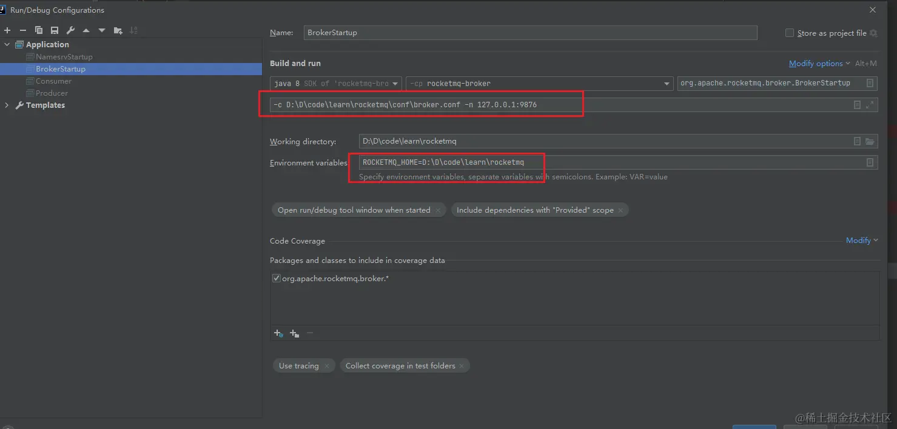Remove the selected configuration with minus icon

point(23,30)
